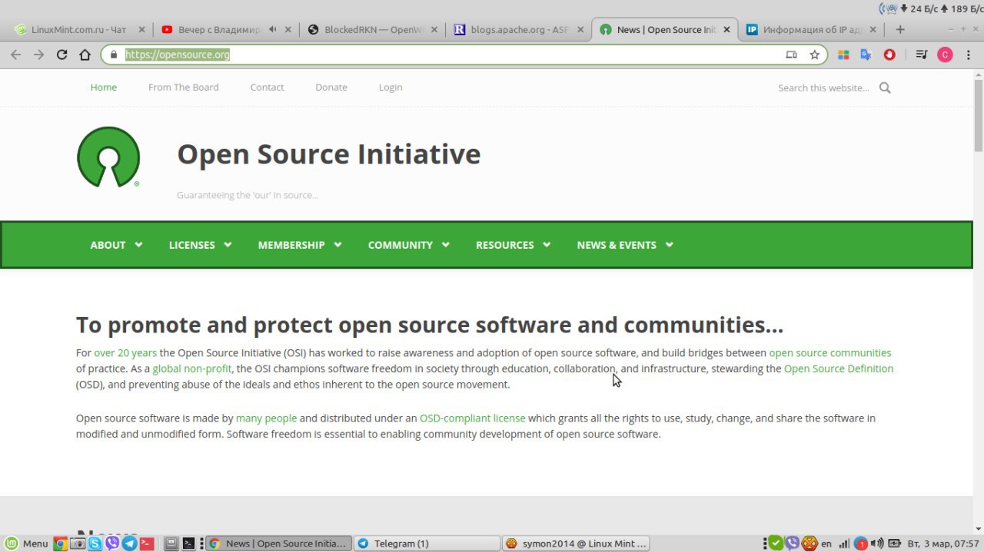Expand the RESOURCES dropdown
Screen dimensions: 984x552
click(513, 245)
